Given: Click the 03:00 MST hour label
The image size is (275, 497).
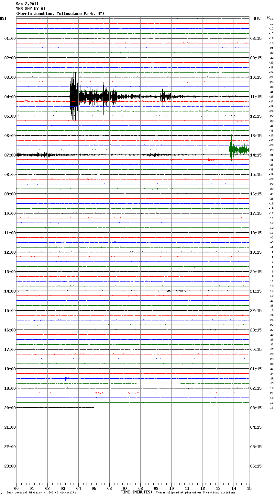Looking at the screenshot, I should 10,77.
